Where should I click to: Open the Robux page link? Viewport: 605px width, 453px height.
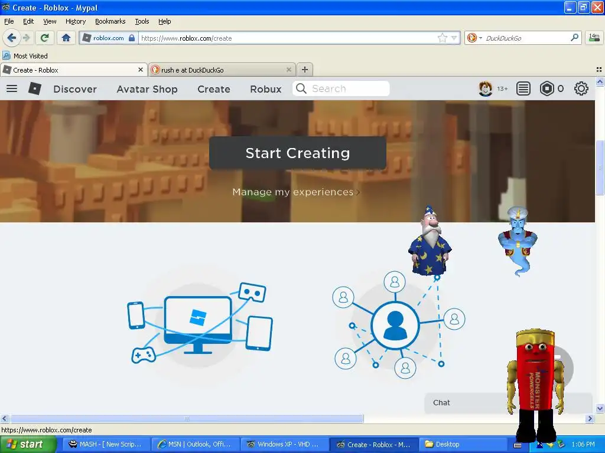coord(266,89)
